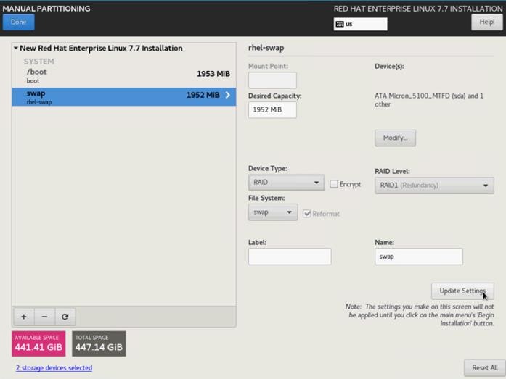Toggle the Reformat checkbox
Image resolution: width=506 pixels, height=379 pixels.
(x=307, y=214)
